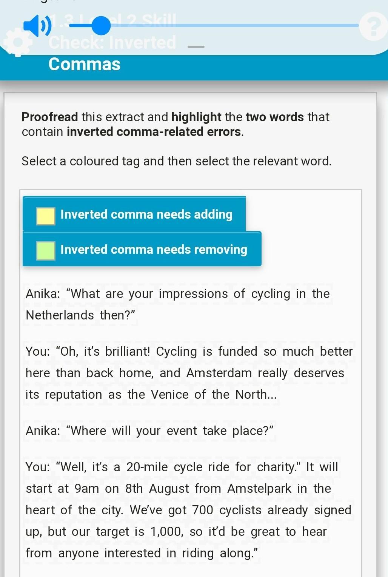The height and width of the screenshot is (577, 388).
Task: Highlight the word 'North...' in extract
Action: 256,395
